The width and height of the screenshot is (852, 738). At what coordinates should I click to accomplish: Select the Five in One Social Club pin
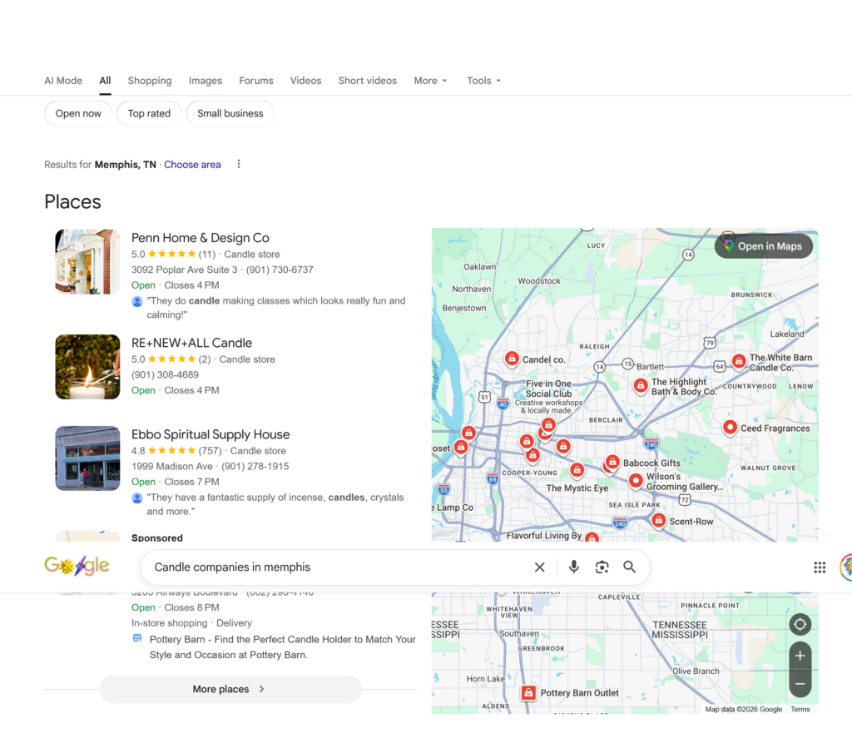click(548, 425)
